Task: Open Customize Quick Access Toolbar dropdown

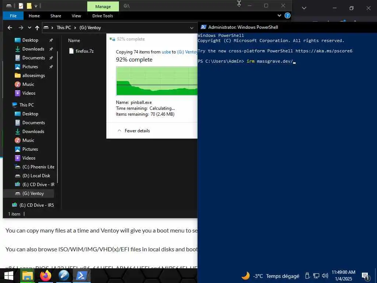Action: click(x=36, y=6)
